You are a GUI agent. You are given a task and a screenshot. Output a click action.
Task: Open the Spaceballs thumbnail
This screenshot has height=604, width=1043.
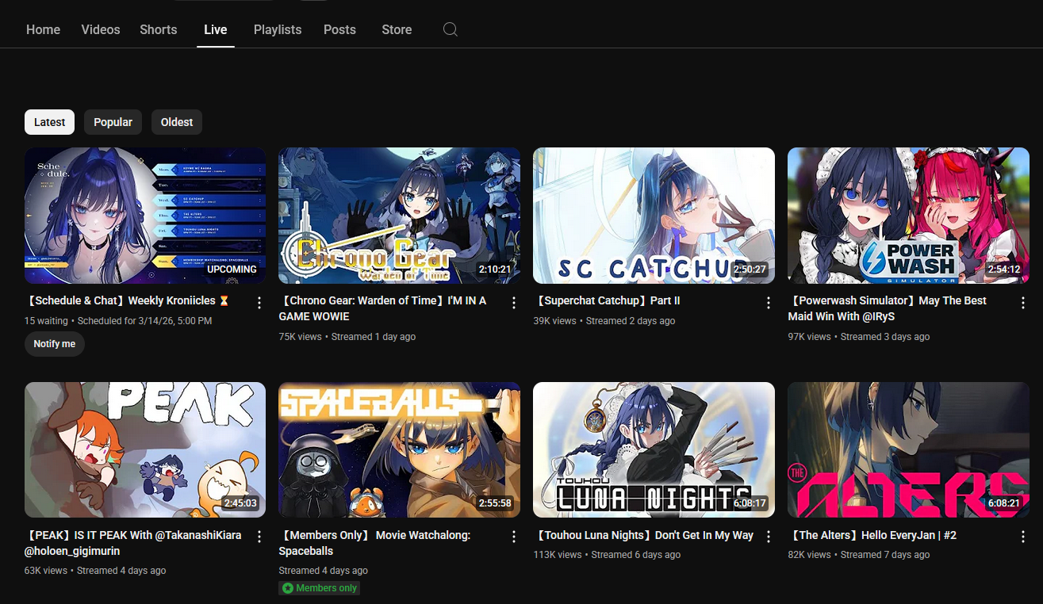[x=400, y=450]
